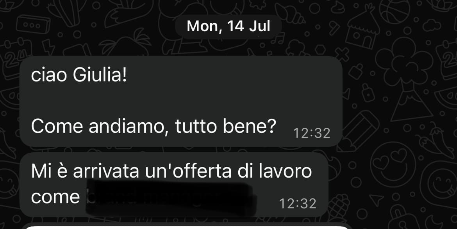Tap the padlock doodle in the background

[x=368, y=93]
